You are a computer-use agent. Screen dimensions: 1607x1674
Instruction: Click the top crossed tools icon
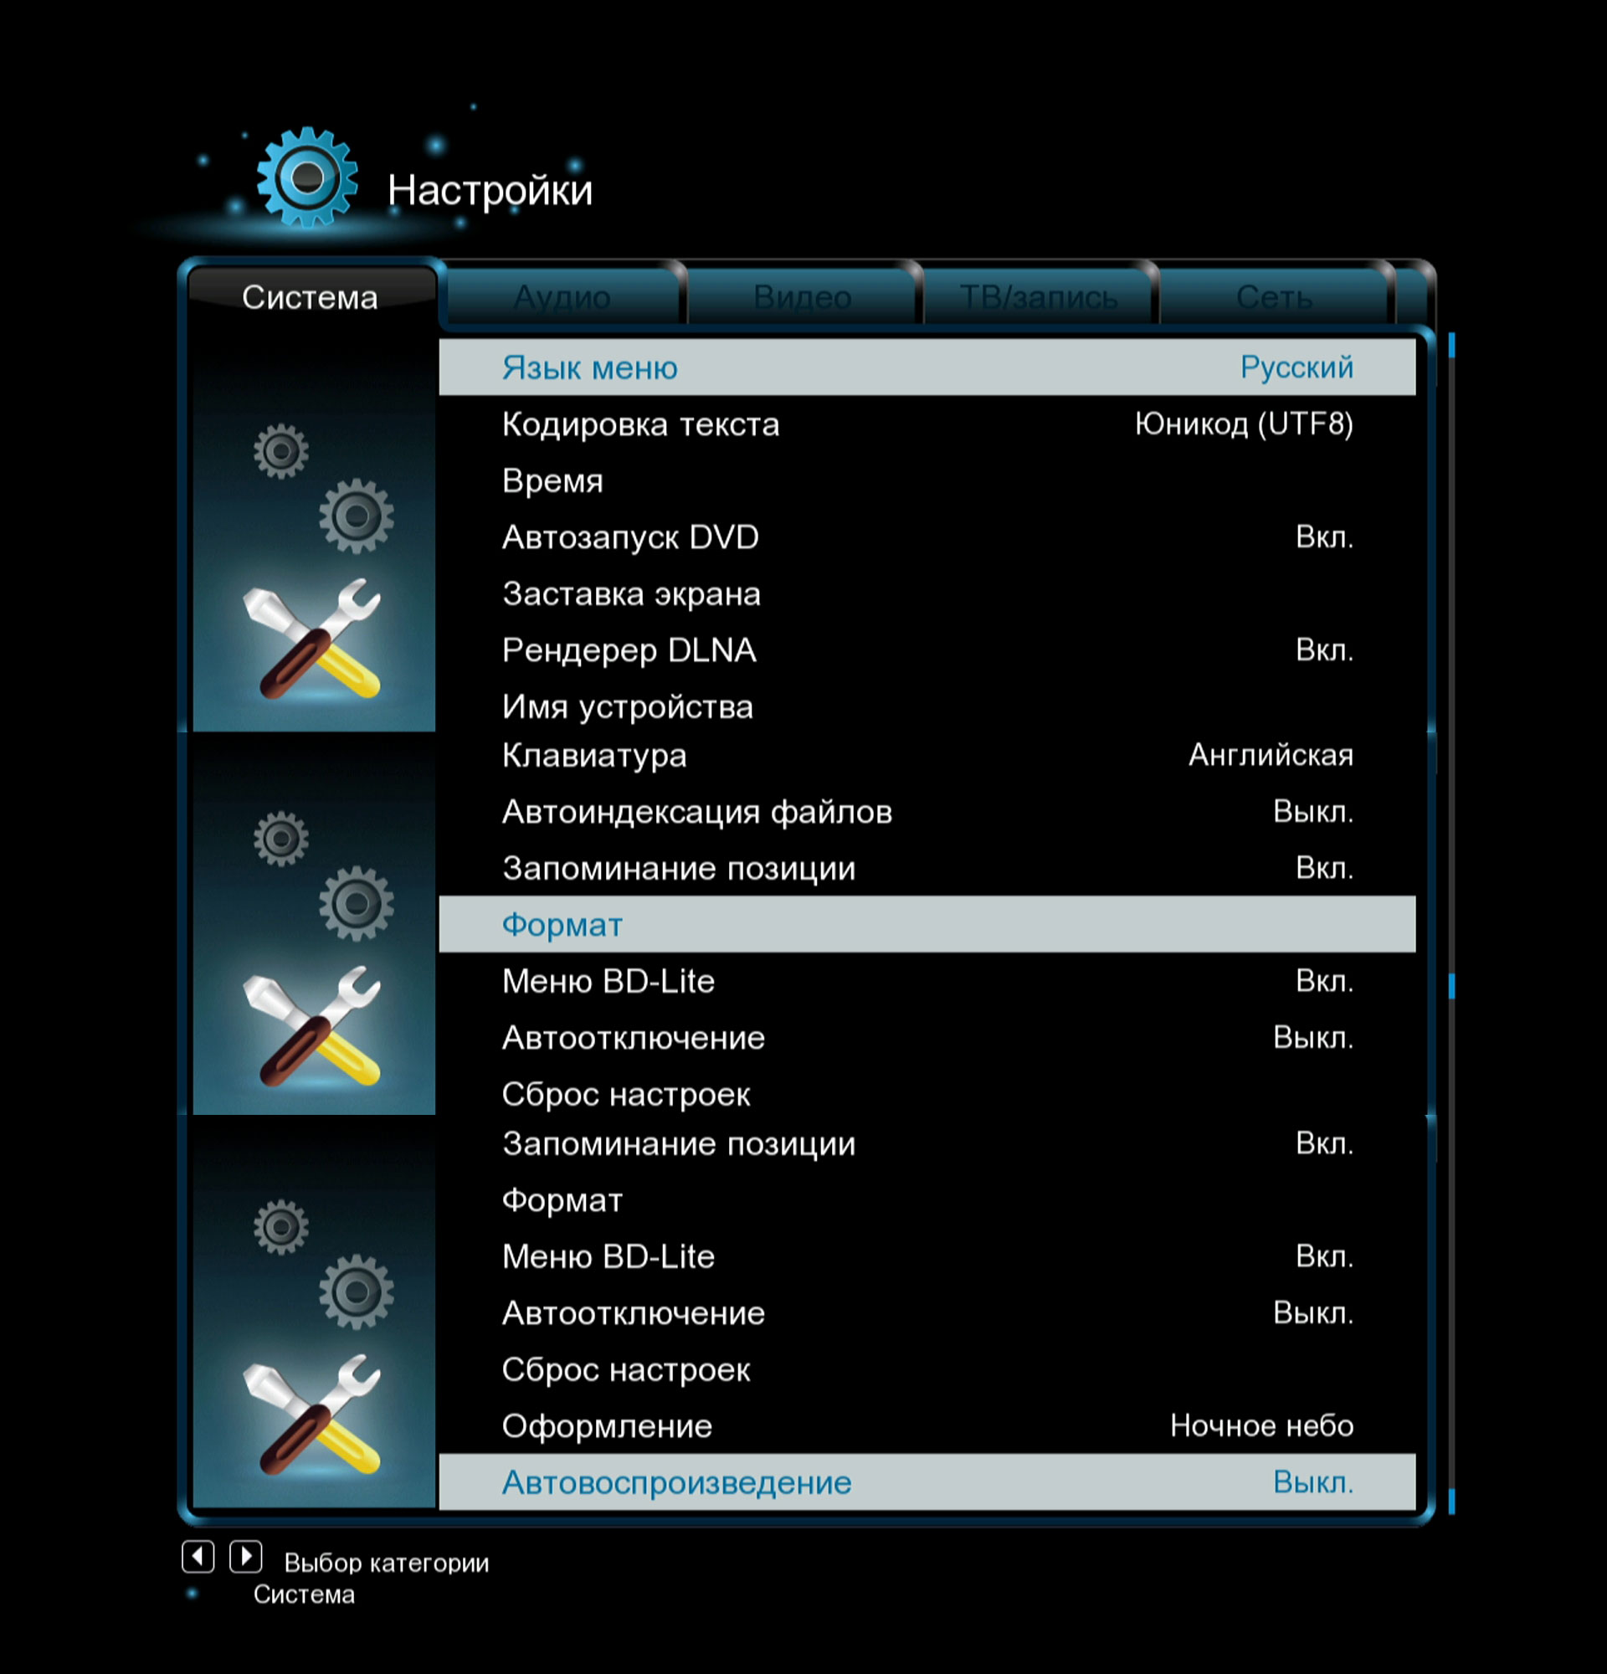[312, 639]
